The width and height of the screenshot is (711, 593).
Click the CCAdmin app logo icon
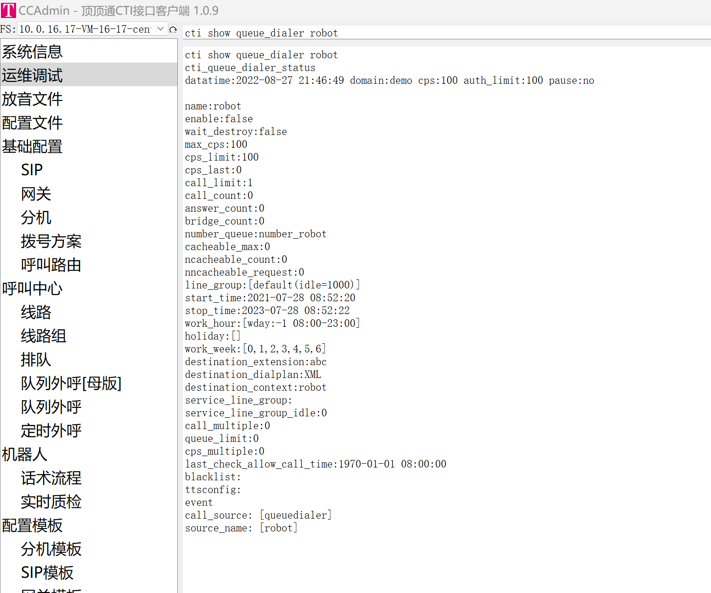click(8, 10)
